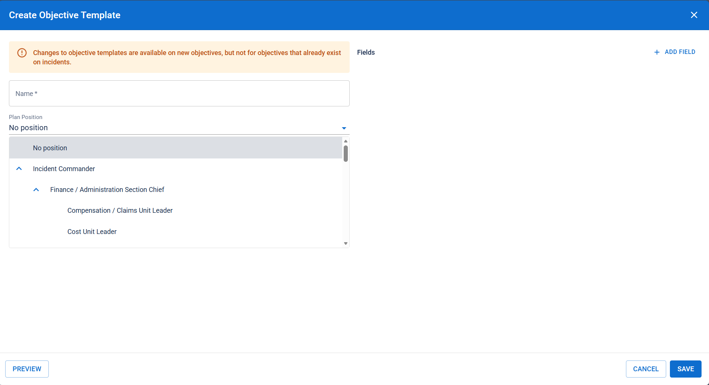Choose Incident Commander position
The width and height of the screenshot is (709, 385).
64,169
